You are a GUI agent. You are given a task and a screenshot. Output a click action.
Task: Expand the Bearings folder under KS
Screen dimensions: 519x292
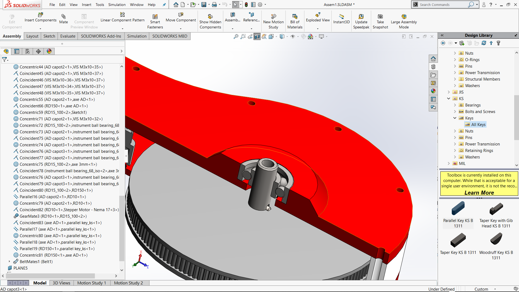(455, 105)
